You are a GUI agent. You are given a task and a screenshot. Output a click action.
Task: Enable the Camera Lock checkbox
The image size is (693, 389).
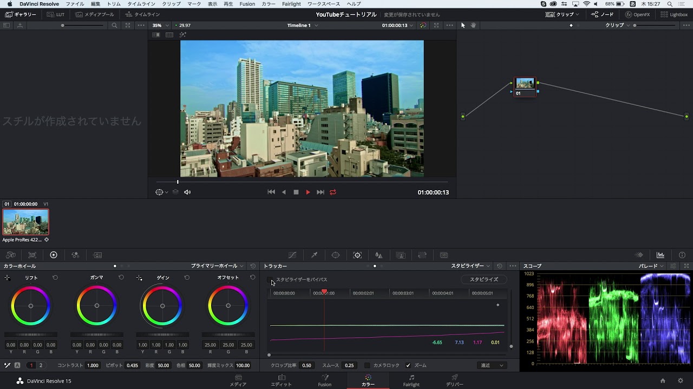click(367, 365)
